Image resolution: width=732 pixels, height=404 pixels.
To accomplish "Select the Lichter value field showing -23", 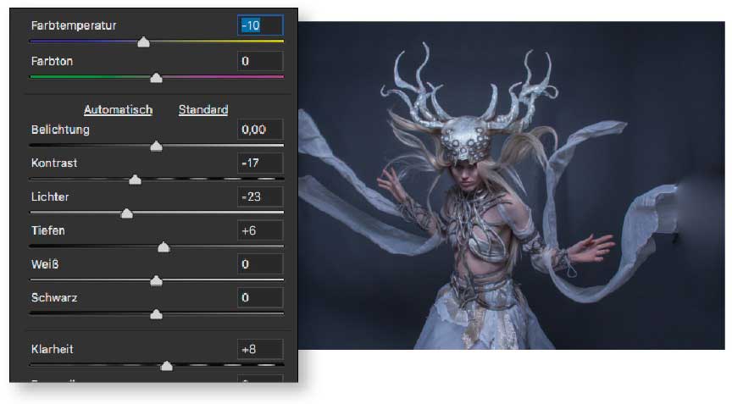I will 260,196.
